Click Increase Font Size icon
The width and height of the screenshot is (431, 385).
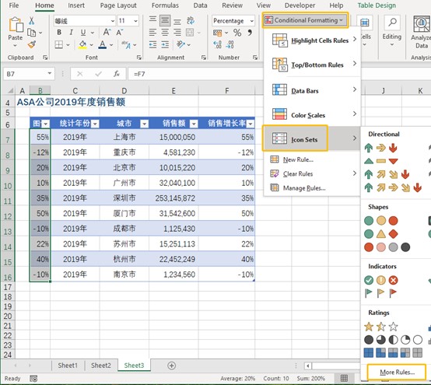point(107,32)
